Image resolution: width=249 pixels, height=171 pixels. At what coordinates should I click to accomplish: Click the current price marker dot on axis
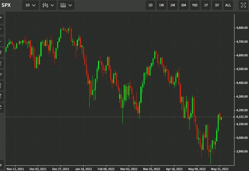tap(234, 117)
